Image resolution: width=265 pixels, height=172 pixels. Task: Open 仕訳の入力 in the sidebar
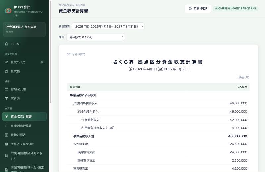point(24,62)
